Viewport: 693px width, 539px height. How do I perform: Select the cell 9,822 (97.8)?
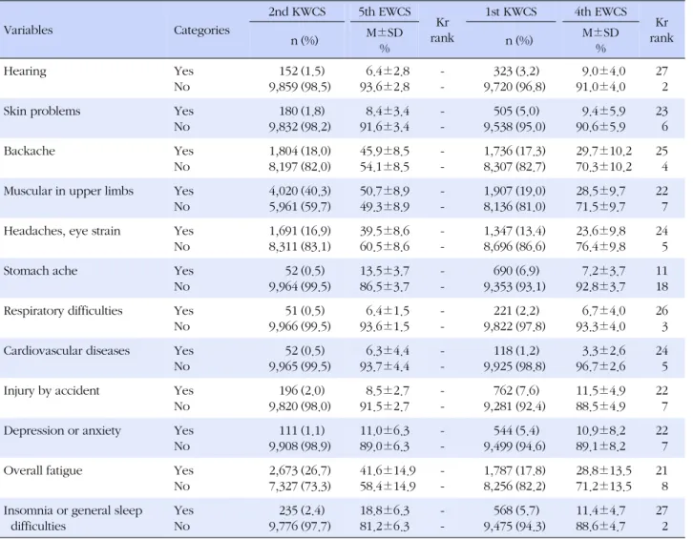point(514,326)
